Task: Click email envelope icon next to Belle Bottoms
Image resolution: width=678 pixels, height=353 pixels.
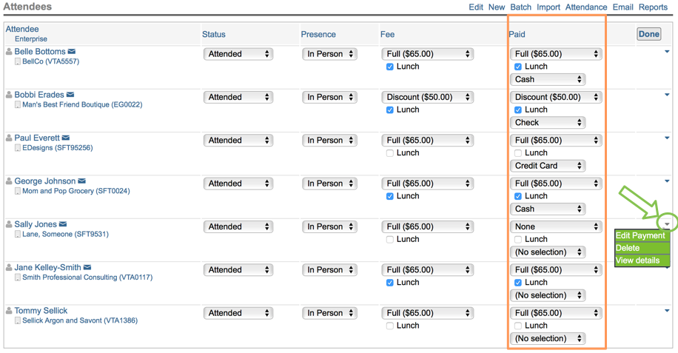Action: (x=72, y=52)
